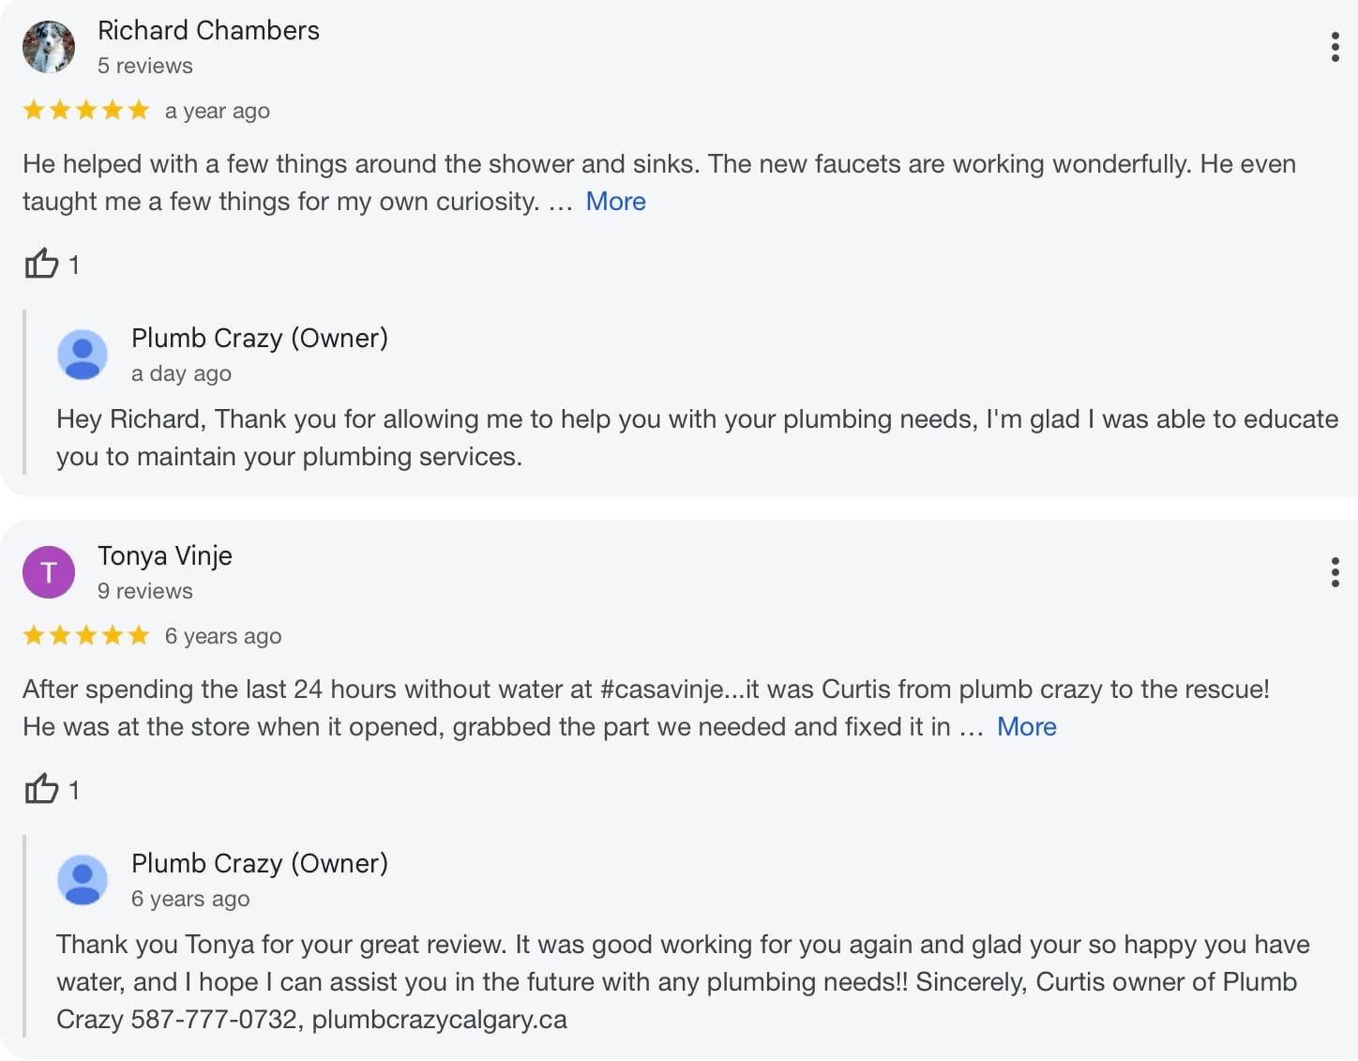Click Tonya Vinje's purple T avatar
Screen dimensions: 1358x1061
click(49, 572)
